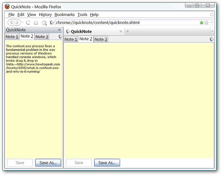This screenshot has height=175, width=221.
Task: Close the QuickNote browser tab
Action: point(121,31)
